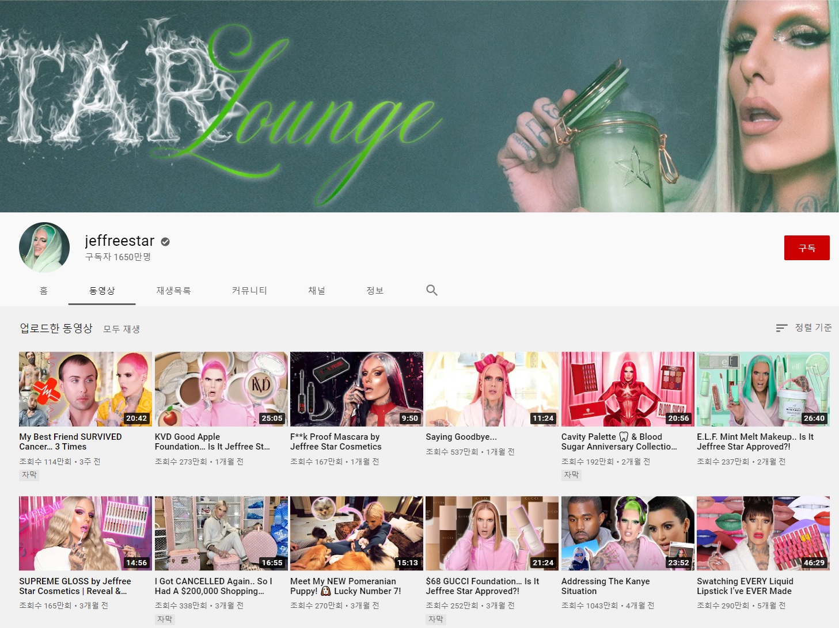Click the 업로드한 동영상 section heading
This screenshot has width=839, height=628.
click(56, 328)
